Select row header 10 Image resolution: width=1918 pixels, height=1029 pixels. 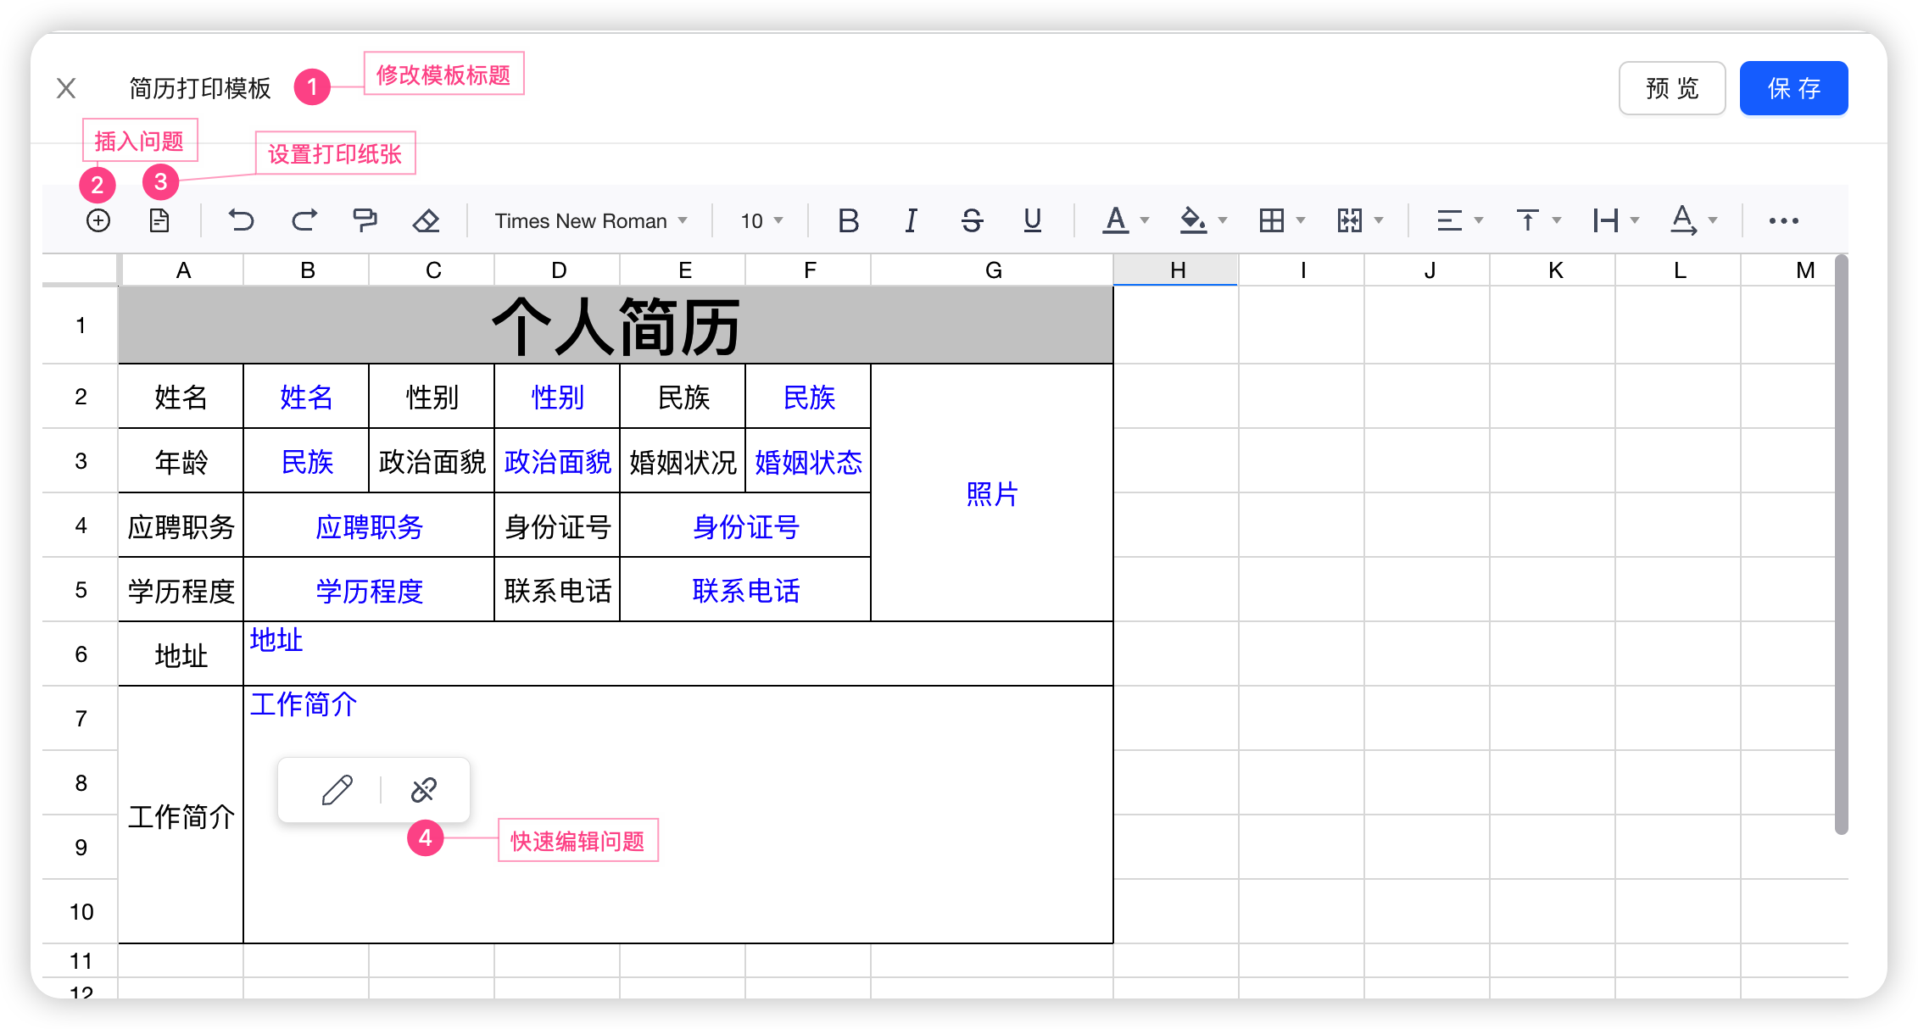click(x=81, y=911)
